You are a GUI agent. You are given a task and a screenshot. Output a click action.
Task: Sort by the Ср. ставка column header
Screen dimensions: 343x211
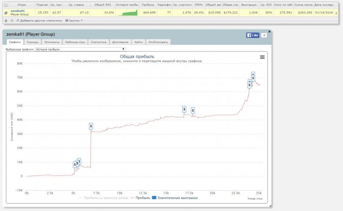pos(76,5)
